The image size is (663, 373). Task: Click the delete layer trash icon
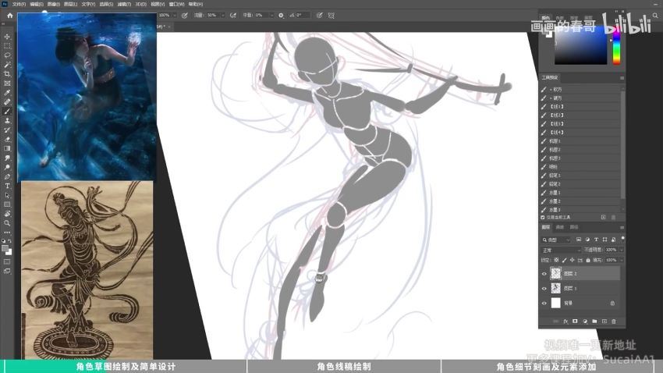(614, 321)
